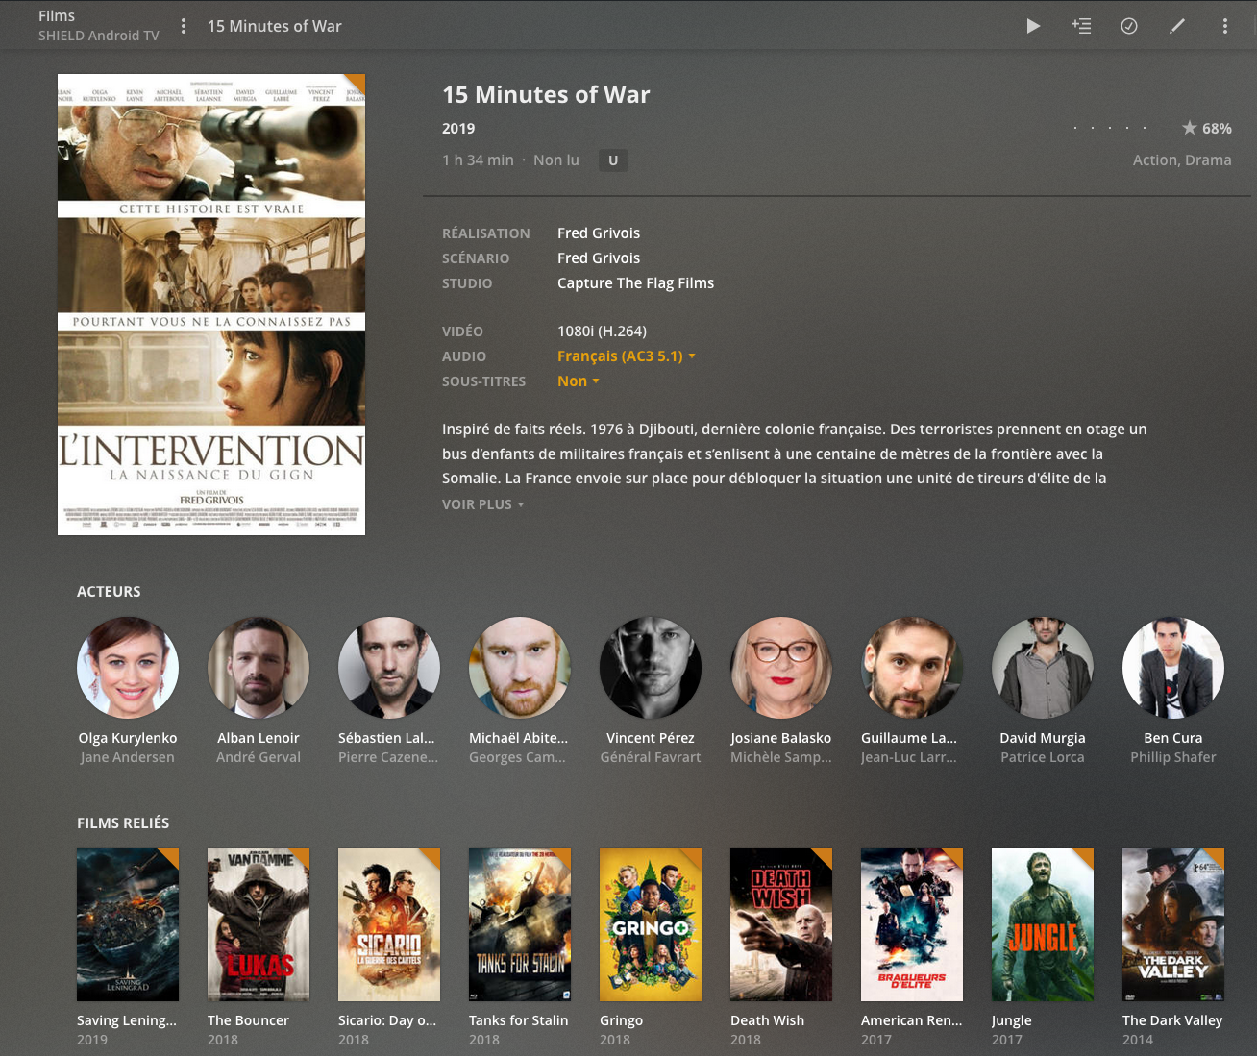Open Death Wish movie poster
This screenshot has width=1257, height=1056.
tap(781, 924)
